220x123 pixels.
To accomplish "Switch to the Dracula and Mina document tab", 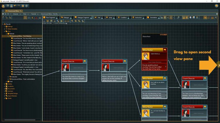I will point(14,11).
